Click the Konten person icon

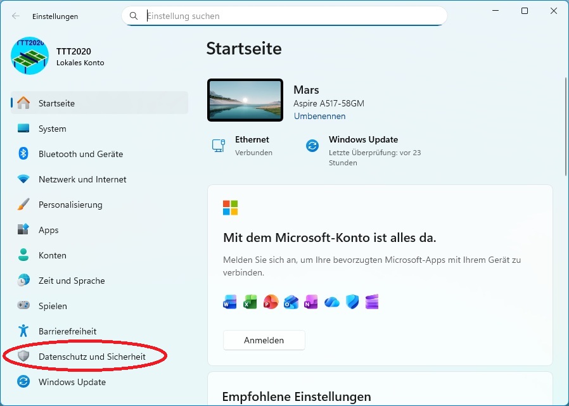23,255
